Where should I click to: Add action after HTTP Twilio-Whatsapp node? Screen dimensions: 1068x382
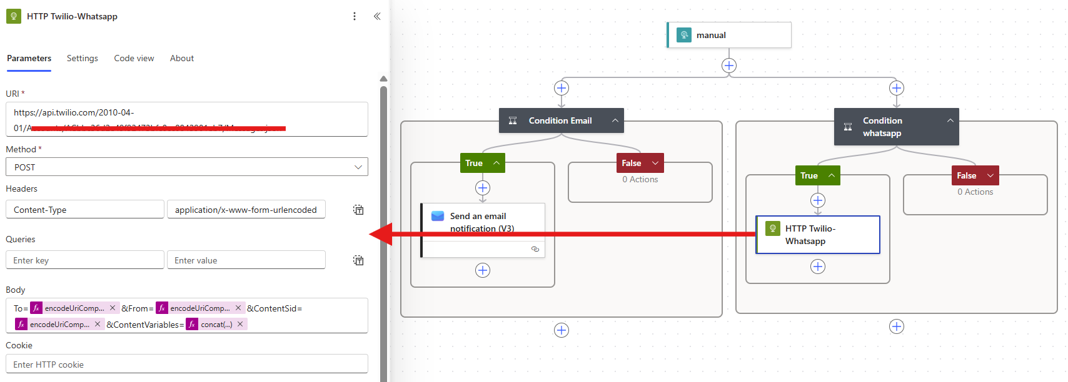click(818, 267)
